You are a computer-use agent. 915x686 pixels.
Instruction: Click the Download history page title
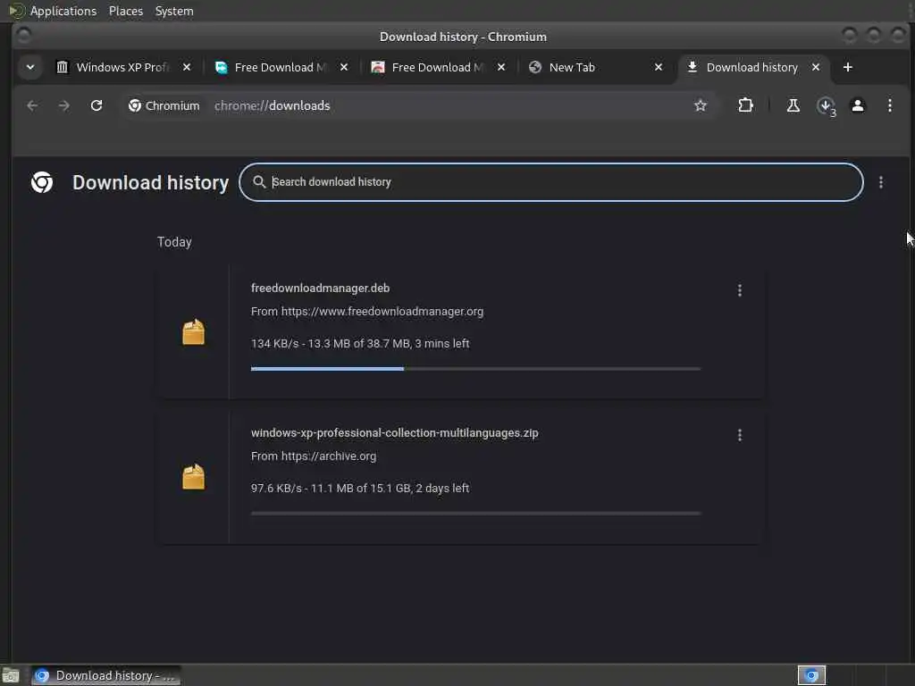[x=150, y=182]
